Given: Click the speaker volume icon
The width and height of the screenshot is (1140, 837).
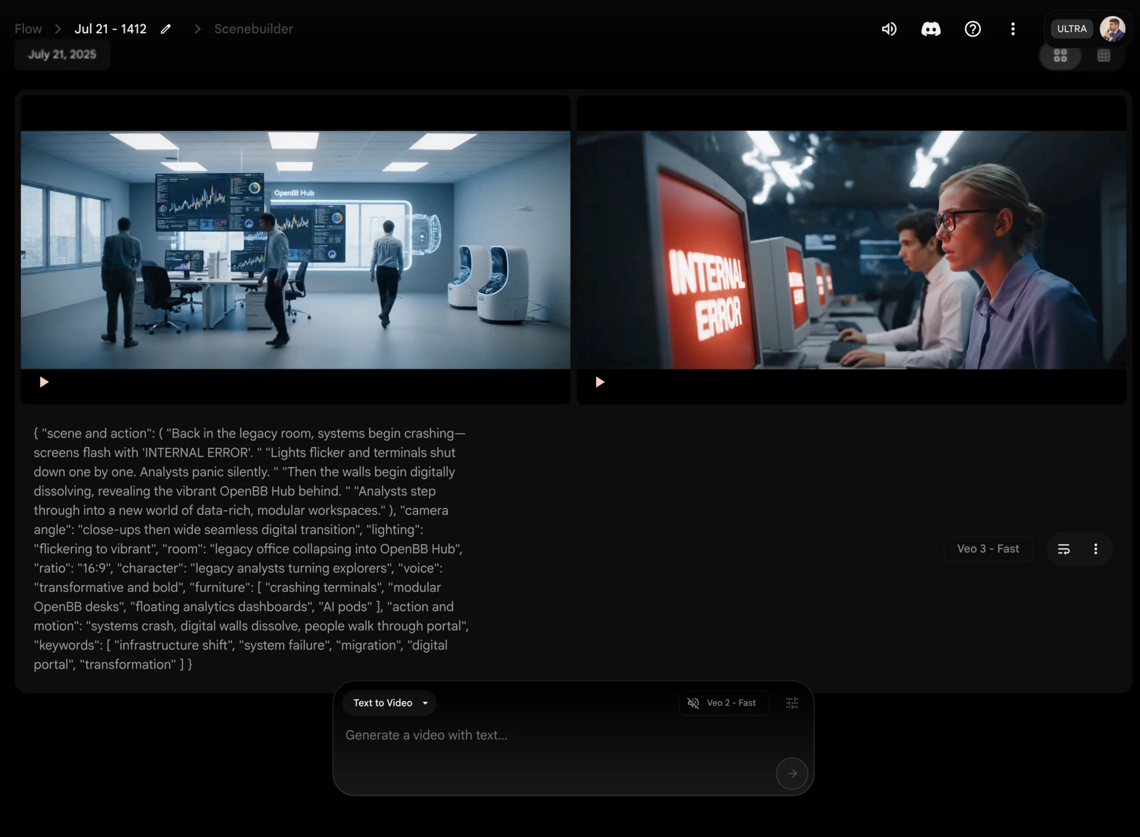Looking at the screenshot, I should coord(889,29).
